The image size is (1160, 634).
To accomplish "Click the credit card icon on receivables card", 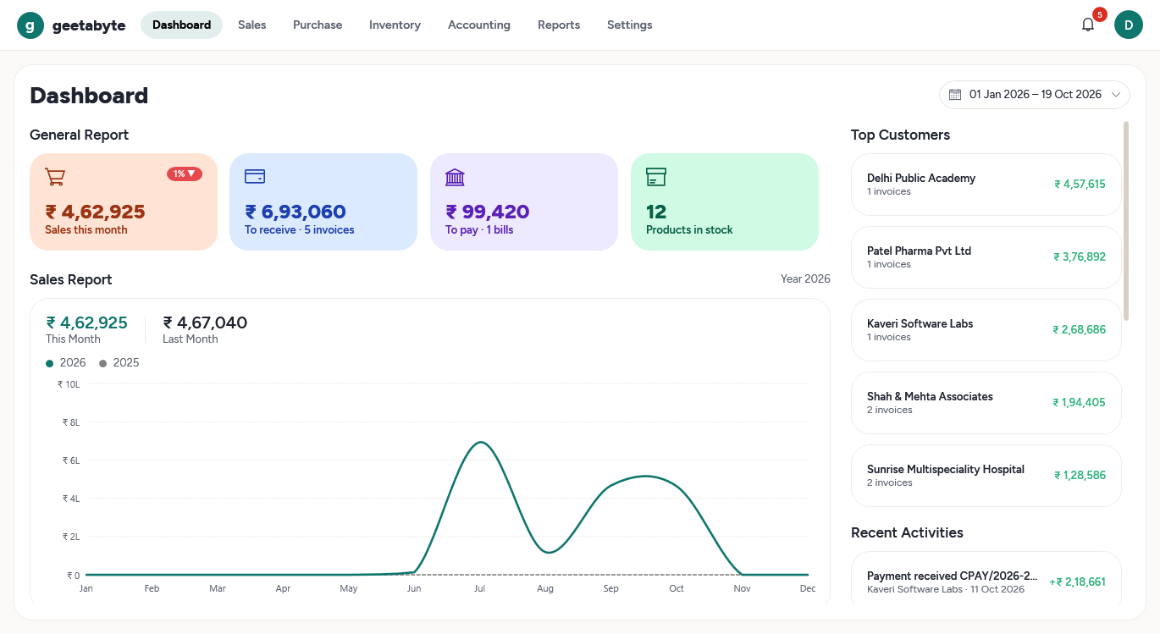I will (x=255, y=177).
